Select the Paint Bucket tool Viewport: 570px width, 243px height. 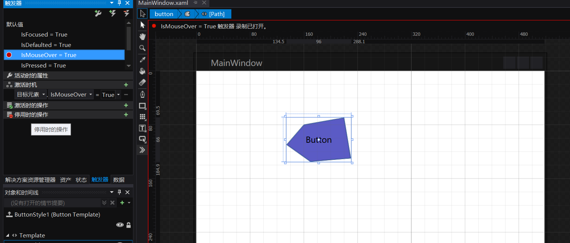point(142,71)
